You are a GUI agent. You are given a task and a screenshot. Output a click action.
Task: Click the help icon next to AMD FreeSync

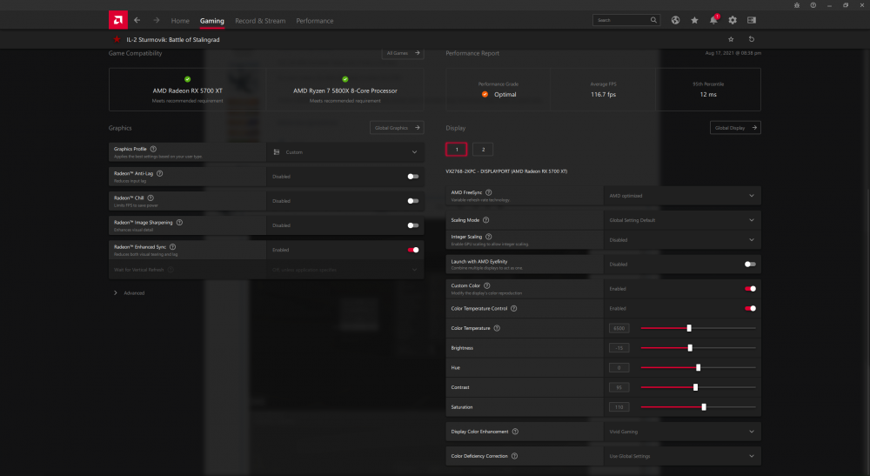[489, 192]
